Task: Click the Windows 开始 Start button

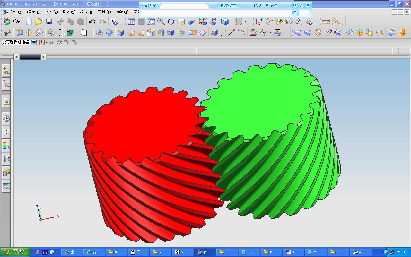Action: pyautogui.click(x=15, y=252)
